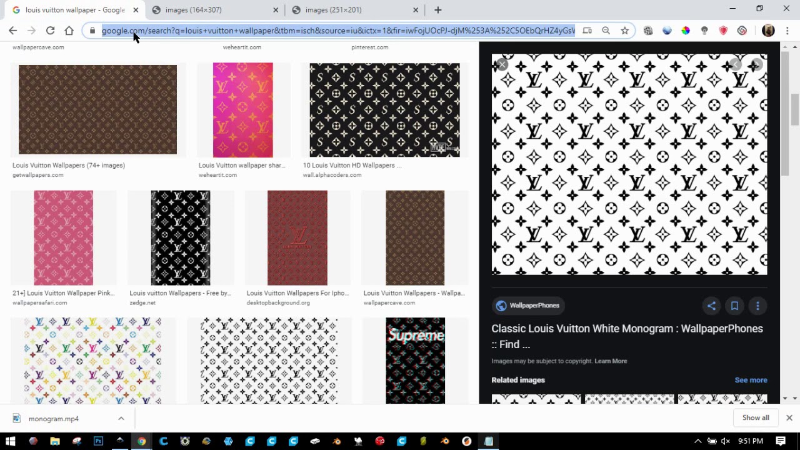Open more options dots in preview panel
Image resolution: width=800 pixels, height=450 pixels.
pyautogui.click(x=757, y=306)
